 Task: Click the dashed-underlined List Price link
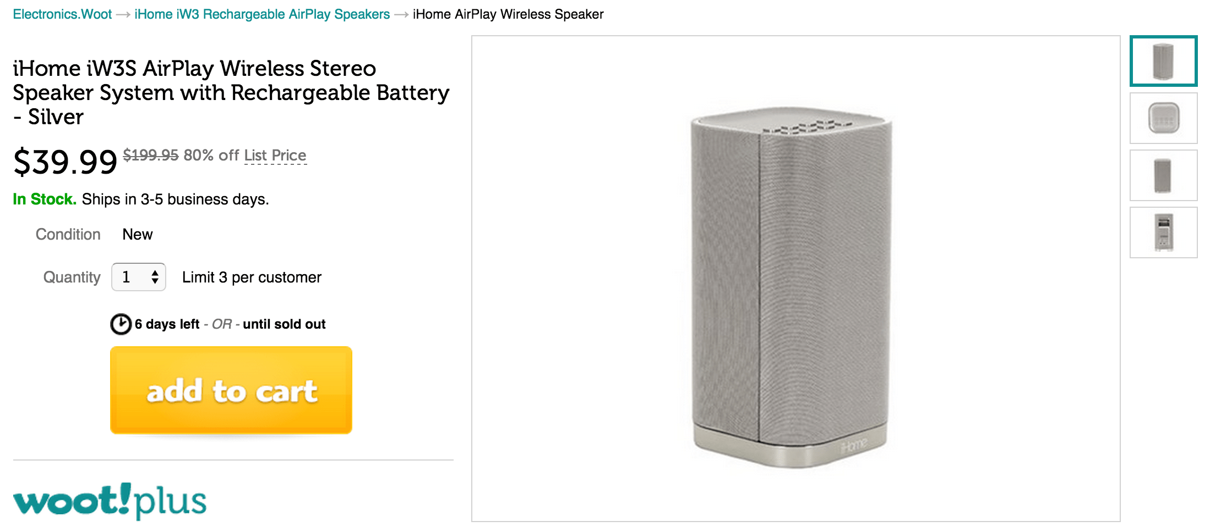point(275,156)
